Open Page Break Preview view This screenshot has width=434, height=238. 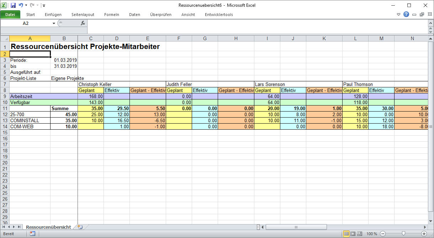tap(359, 233)
